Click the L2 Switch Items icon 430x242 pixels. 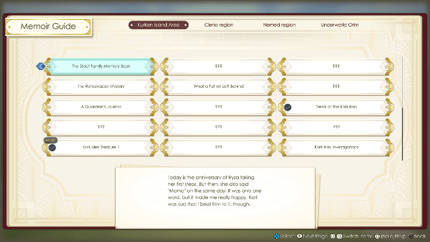click(x=333, y=236)
